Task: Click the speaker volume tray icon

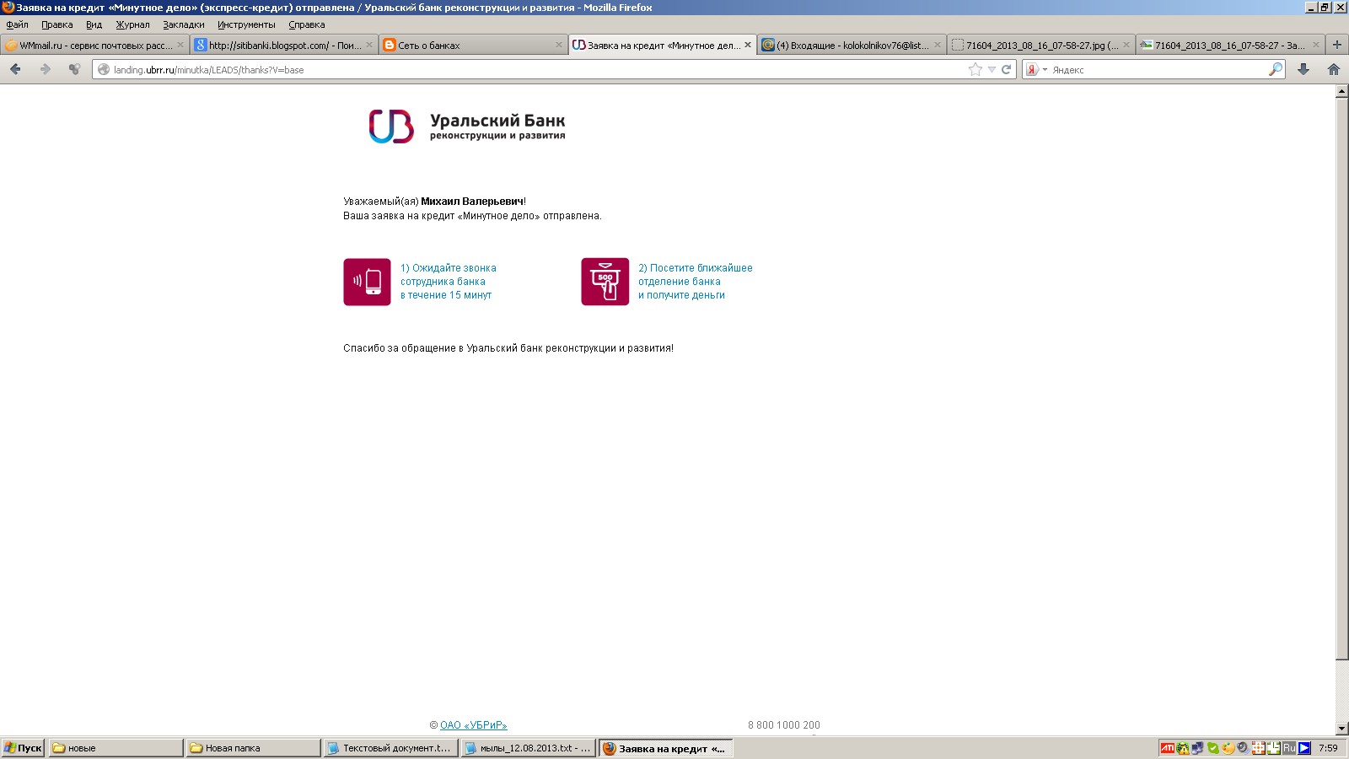Action: 1243,748
